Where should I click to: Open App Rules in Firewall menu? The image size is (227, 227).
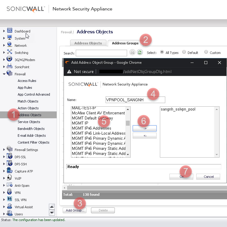tap(25, 88)
